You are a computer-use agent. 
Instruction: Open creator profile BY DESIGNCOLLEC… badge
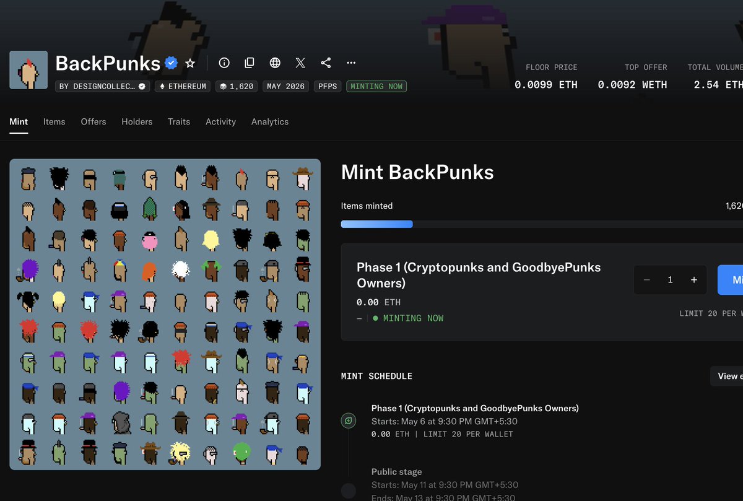(103, 86)
